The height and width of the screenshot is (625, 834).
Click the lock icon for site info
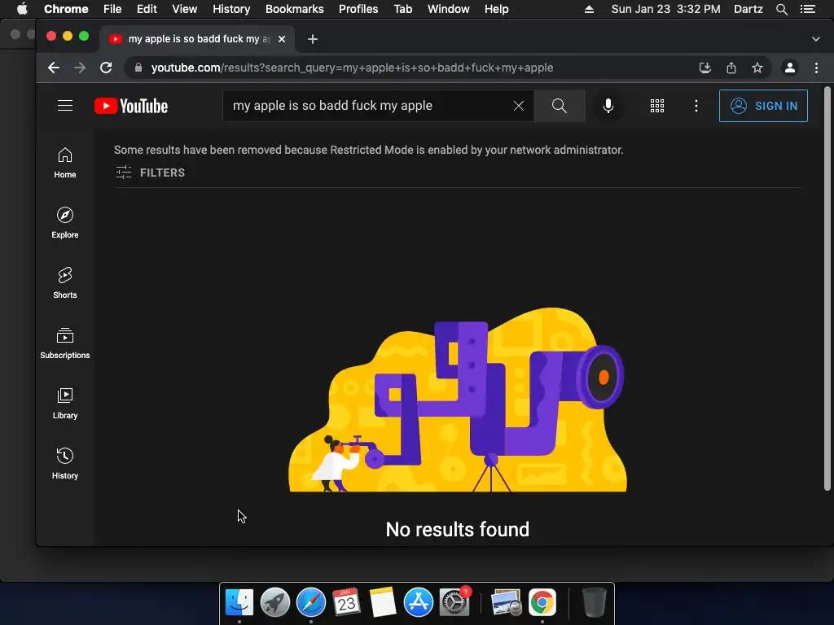(x=138, y=68)
